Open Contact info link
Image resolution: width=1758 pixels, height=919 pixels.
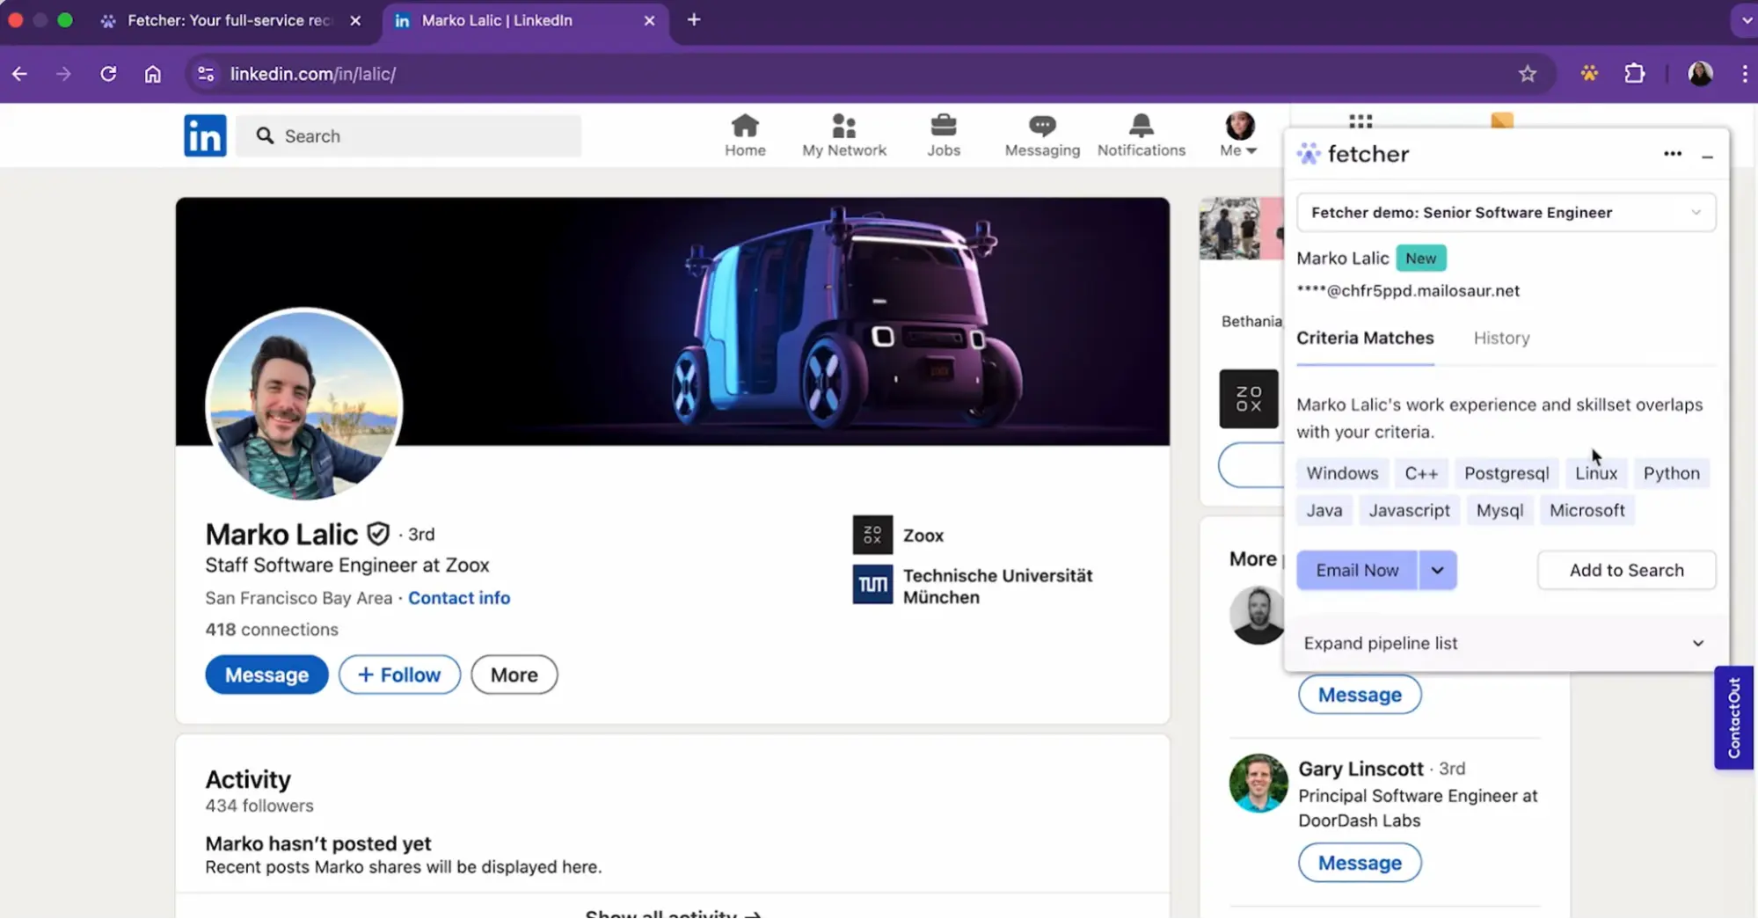click(459, 598)
